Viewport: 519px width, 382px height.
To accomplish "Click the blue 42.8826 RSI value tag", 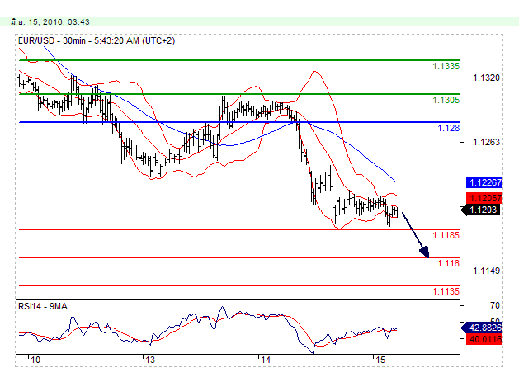I will coord(486,327).
